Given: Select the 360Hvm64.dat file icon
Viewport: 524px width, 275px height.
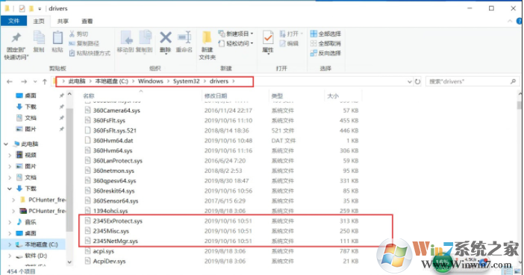Looking at the screenshot, I should coord(87,141).
